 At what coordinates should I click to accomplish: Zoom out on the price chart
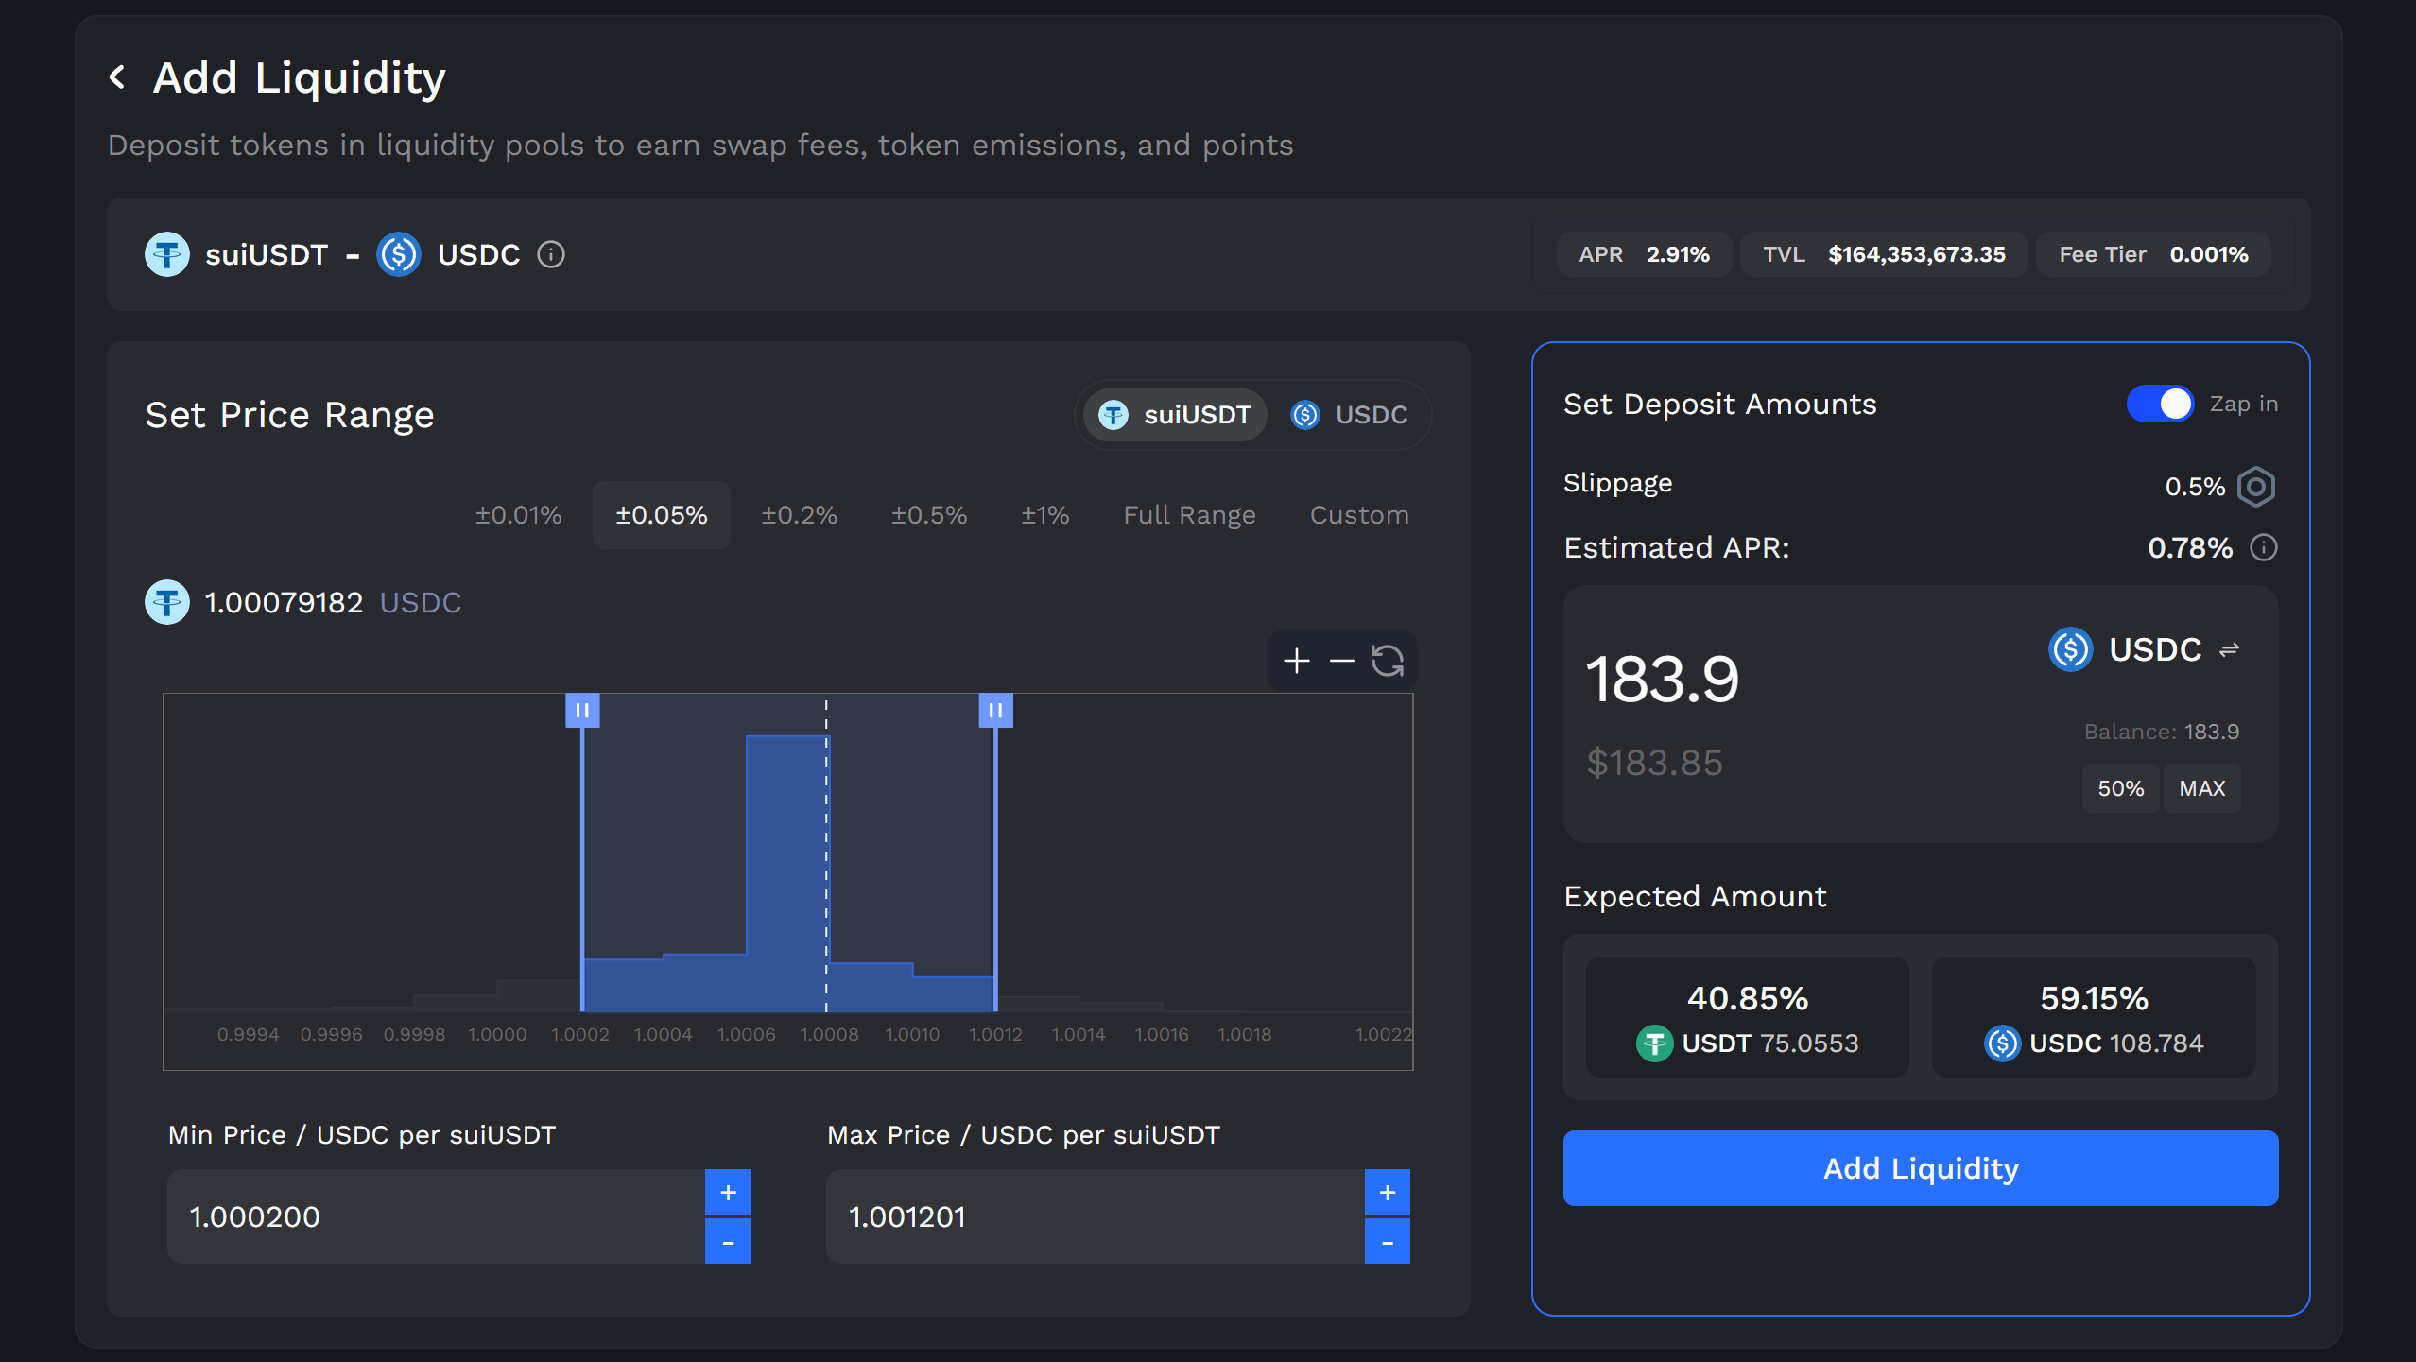point(1341,661)
